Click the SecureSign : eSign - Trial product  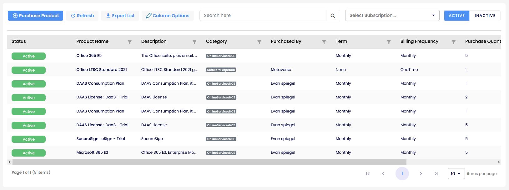pyautogui.click(x=101, y=139)
